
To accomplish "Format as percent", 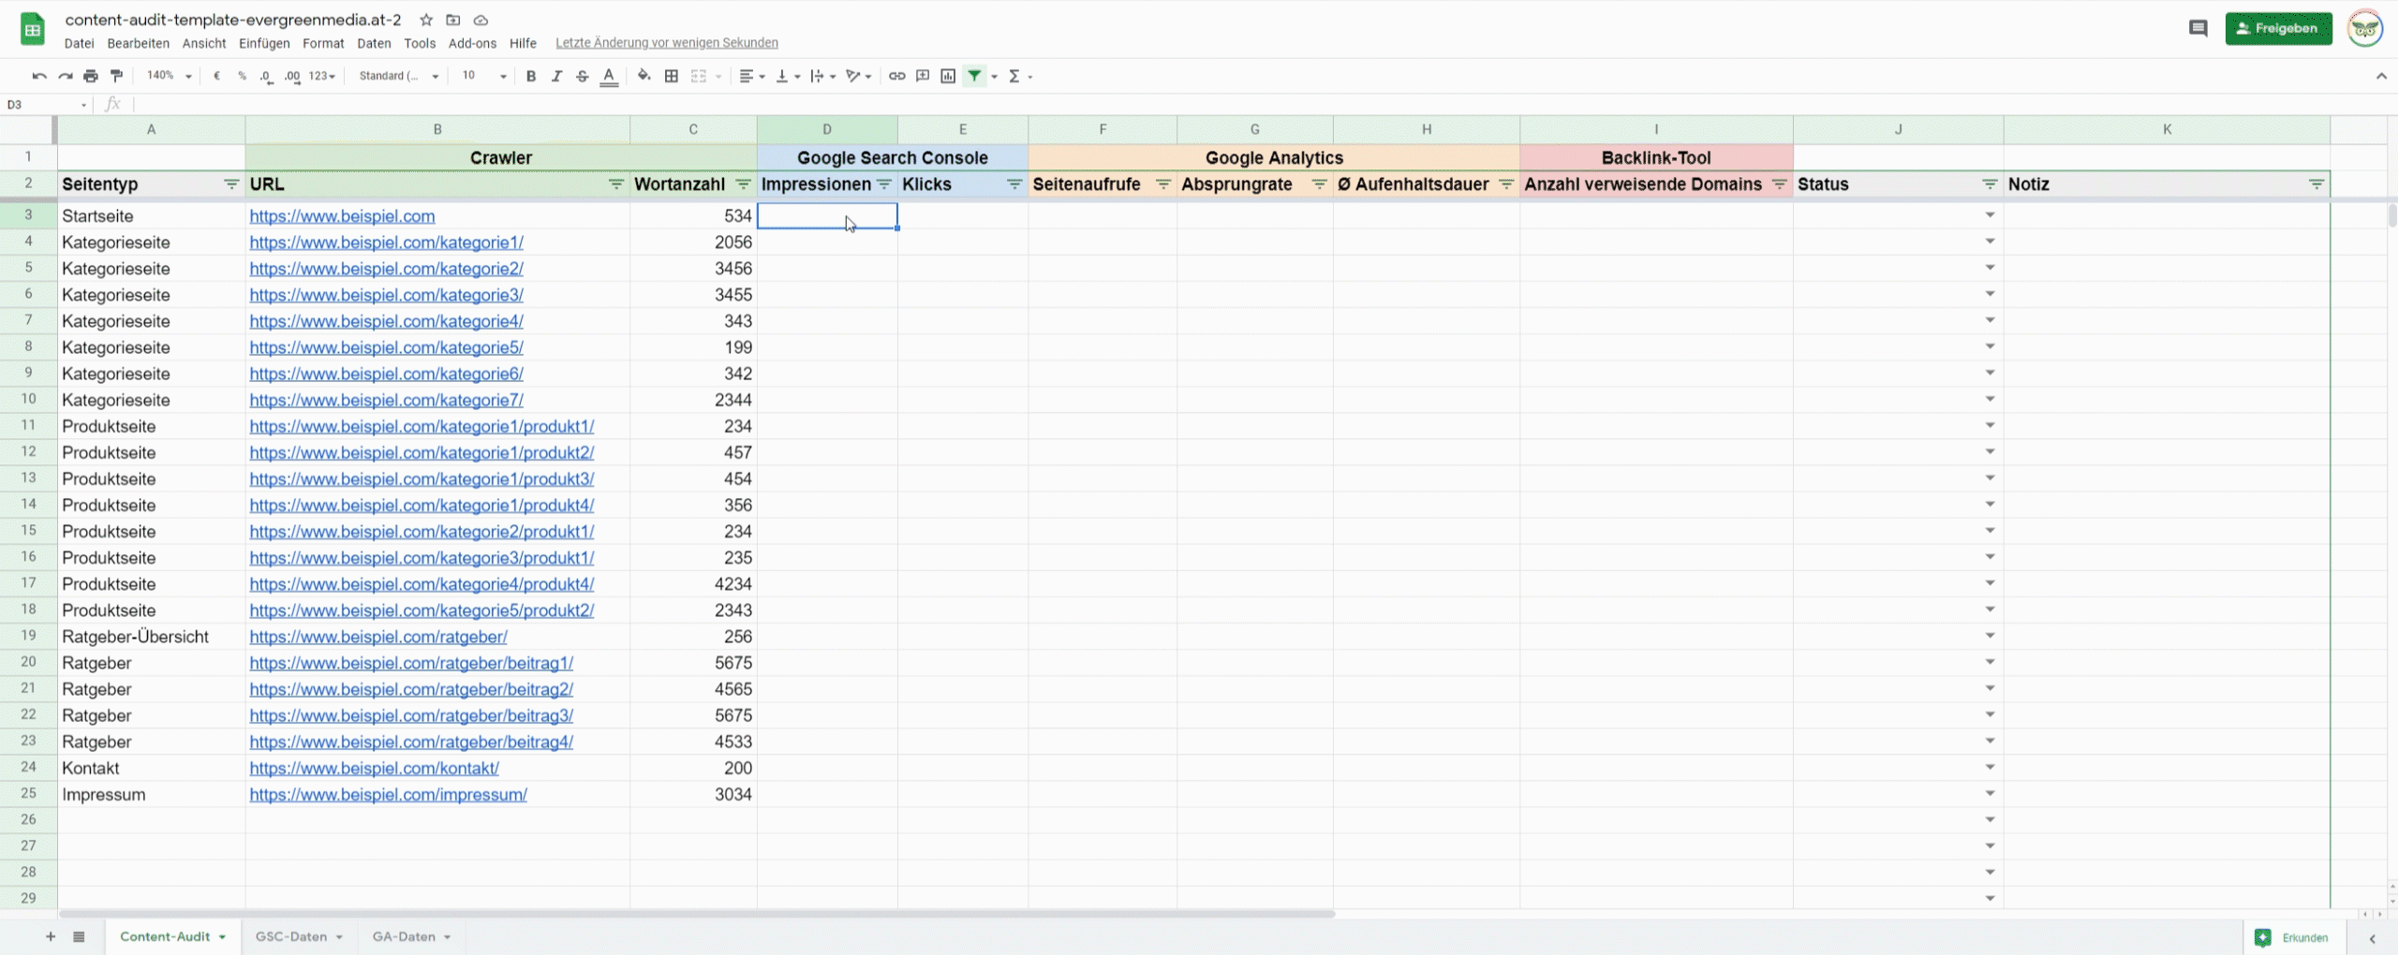I will (x=242, y=76).
